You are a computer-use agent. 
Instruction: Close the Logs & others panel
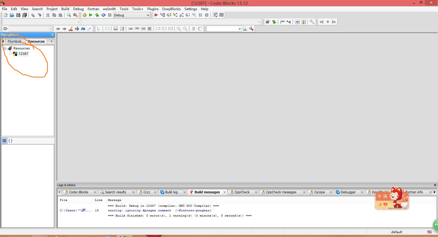pos(435,185)
